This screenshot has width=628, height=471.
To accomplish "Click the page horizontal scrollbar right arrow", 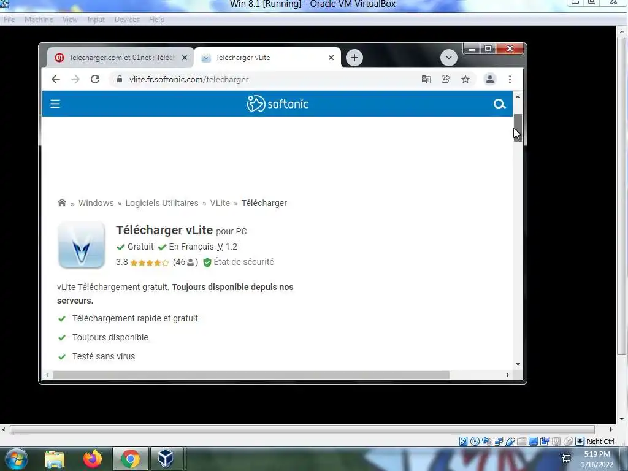I will [507, 375].
